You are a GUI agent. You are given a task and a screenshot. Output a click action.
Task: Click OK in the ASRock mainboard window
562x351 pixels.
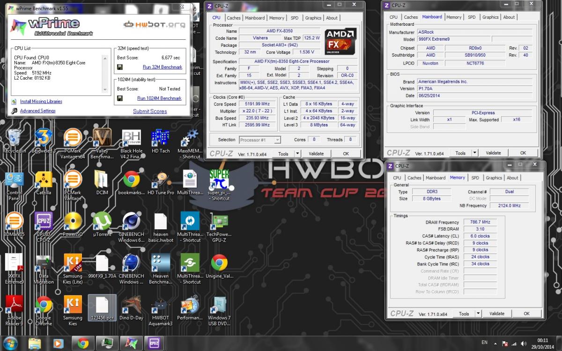(523, 153)
